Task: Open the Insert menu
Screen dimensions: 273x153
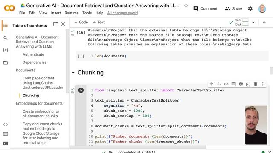Action: [56, 13]
